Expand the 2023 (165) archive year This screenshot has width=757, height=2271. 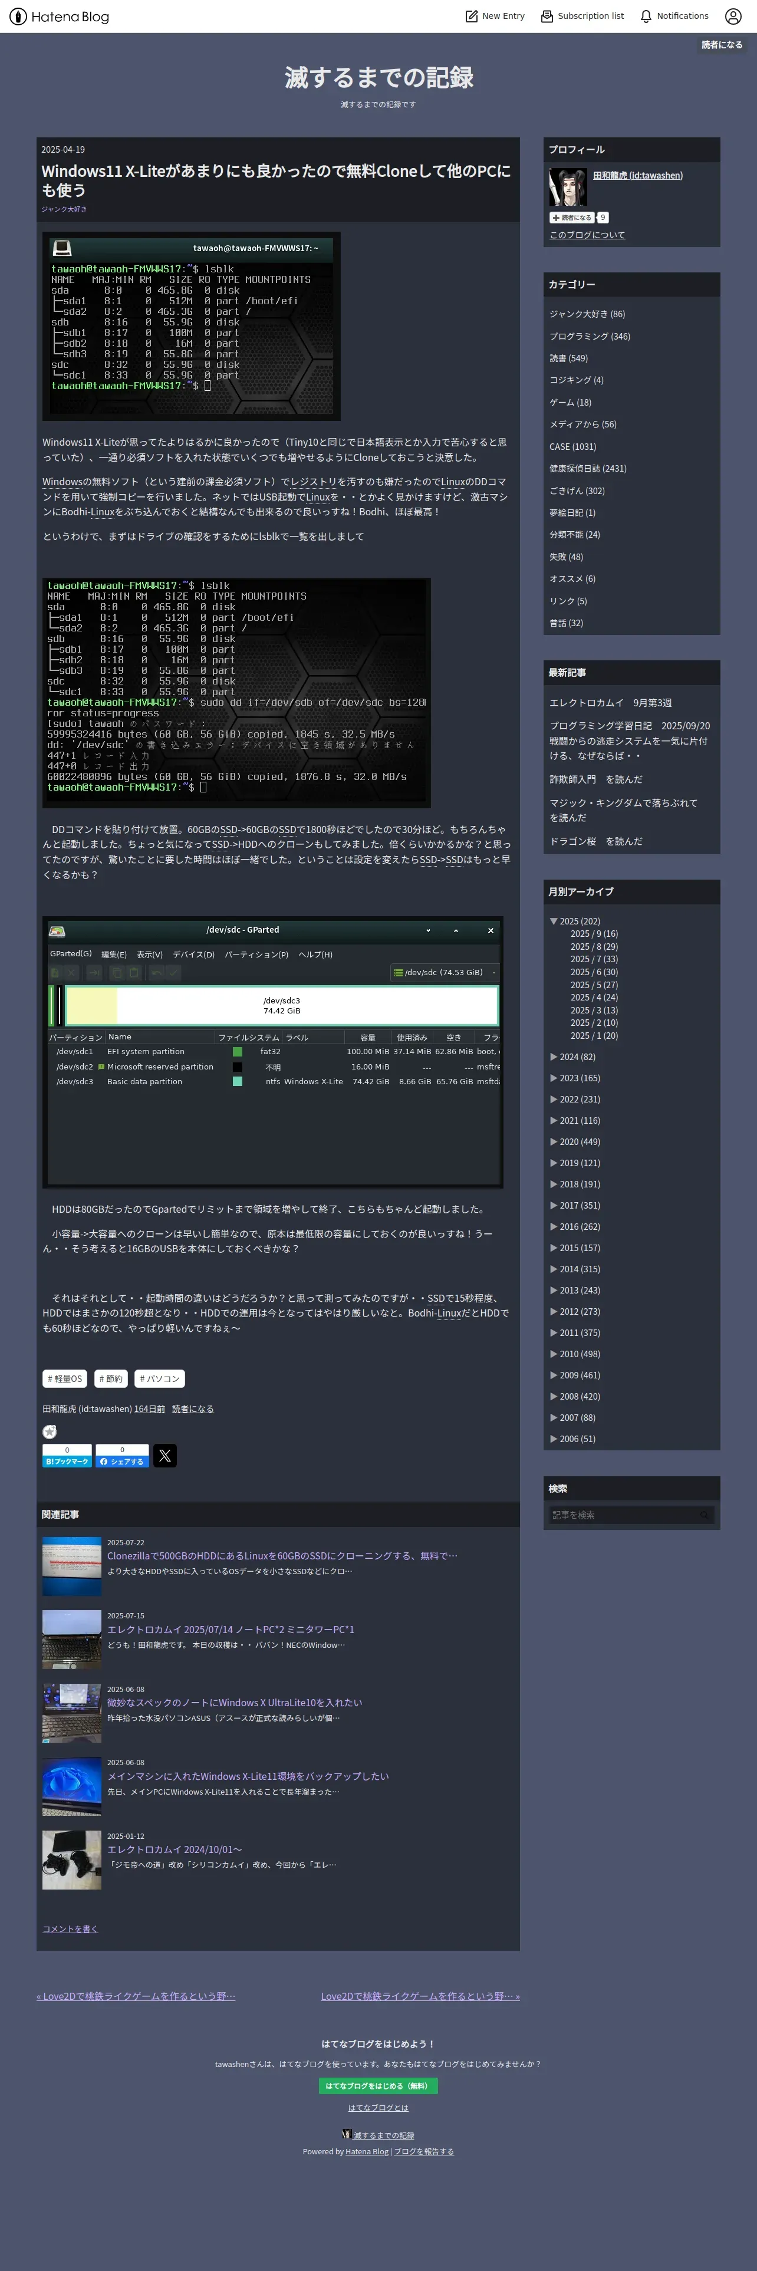(554, 1078)
